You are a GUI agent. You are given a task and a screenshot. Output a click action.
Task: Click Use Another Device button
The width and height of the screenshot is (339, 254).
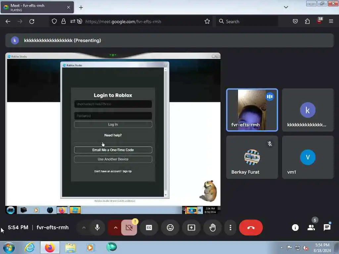coord(113,159)
